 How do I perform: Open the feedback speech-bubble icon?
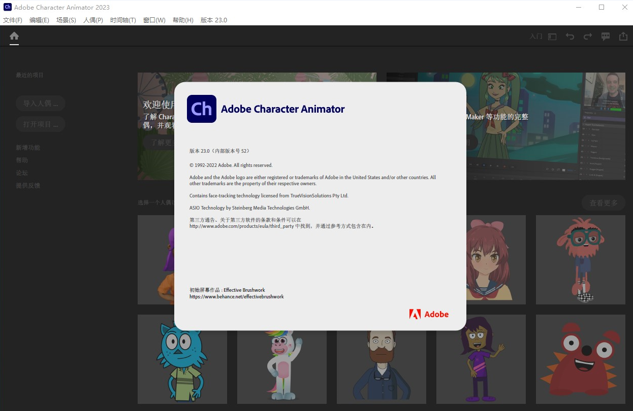tap(605, 36)
